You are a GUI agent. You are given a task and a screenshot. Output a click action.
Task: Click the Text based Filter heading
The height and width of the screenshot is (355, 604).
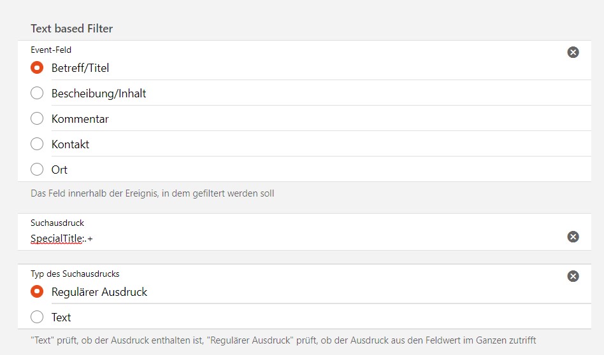(71, 29)
